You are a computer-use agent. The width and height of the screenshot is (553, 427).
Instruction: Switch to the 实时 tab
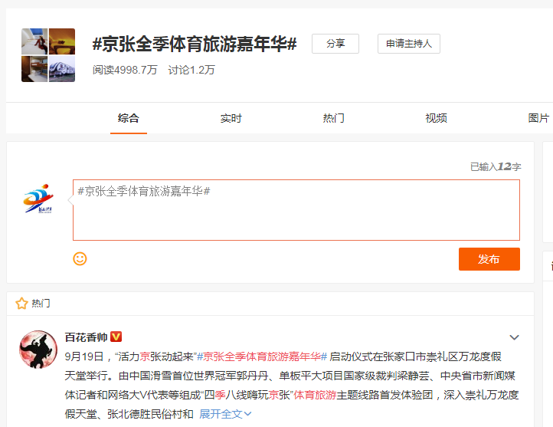point(231,118)
